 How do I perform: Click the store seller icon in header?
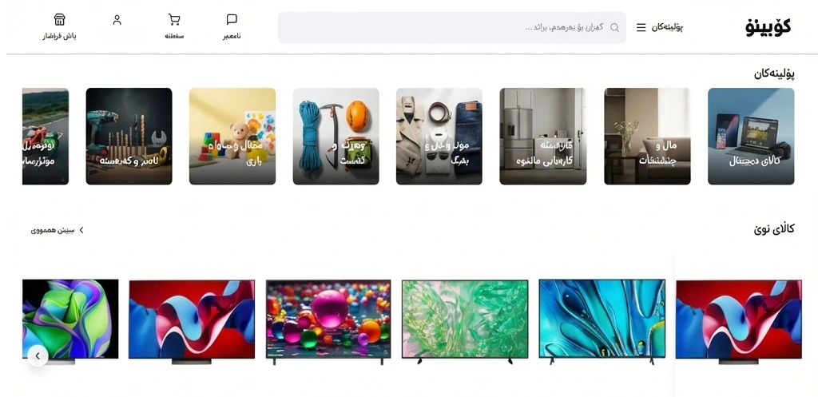tap(59, 19)
